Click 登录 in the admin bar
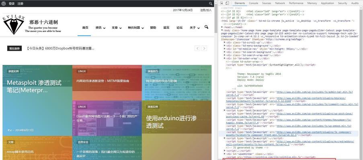The width and height of the screenshot is (363, 160). [12, 4]
